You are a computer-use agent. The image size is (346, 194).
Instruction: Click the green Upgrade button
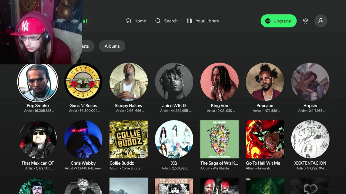point(278,21)
